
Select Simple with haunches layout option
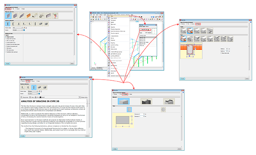pyautogui.click(x=11, y=39)
